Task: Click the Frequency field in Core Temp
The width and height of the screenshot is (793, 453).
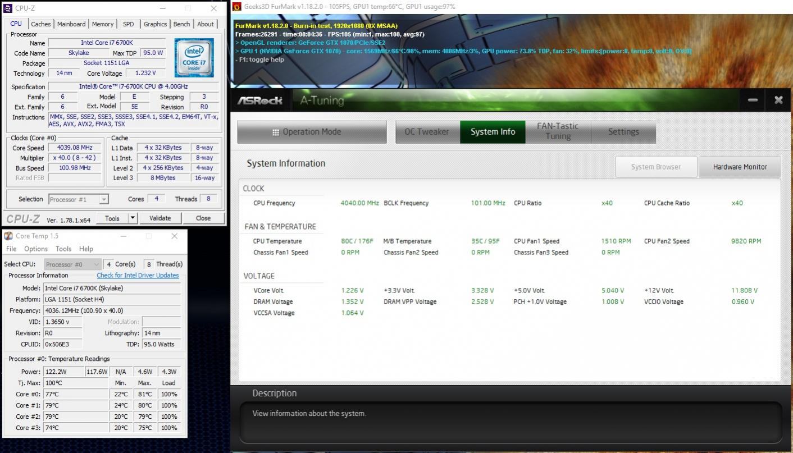Action: [112, 310]
